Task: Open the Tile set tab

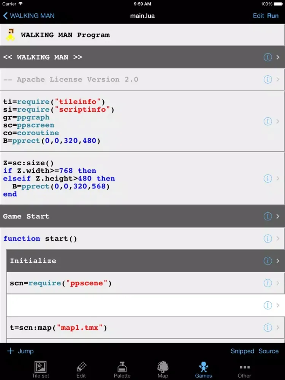Action: (41, 370)
